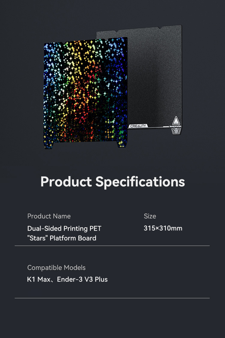This screenshot has height=338, width=225.
Task: Select the 315×310mm size value
Action: click(163, 228)
